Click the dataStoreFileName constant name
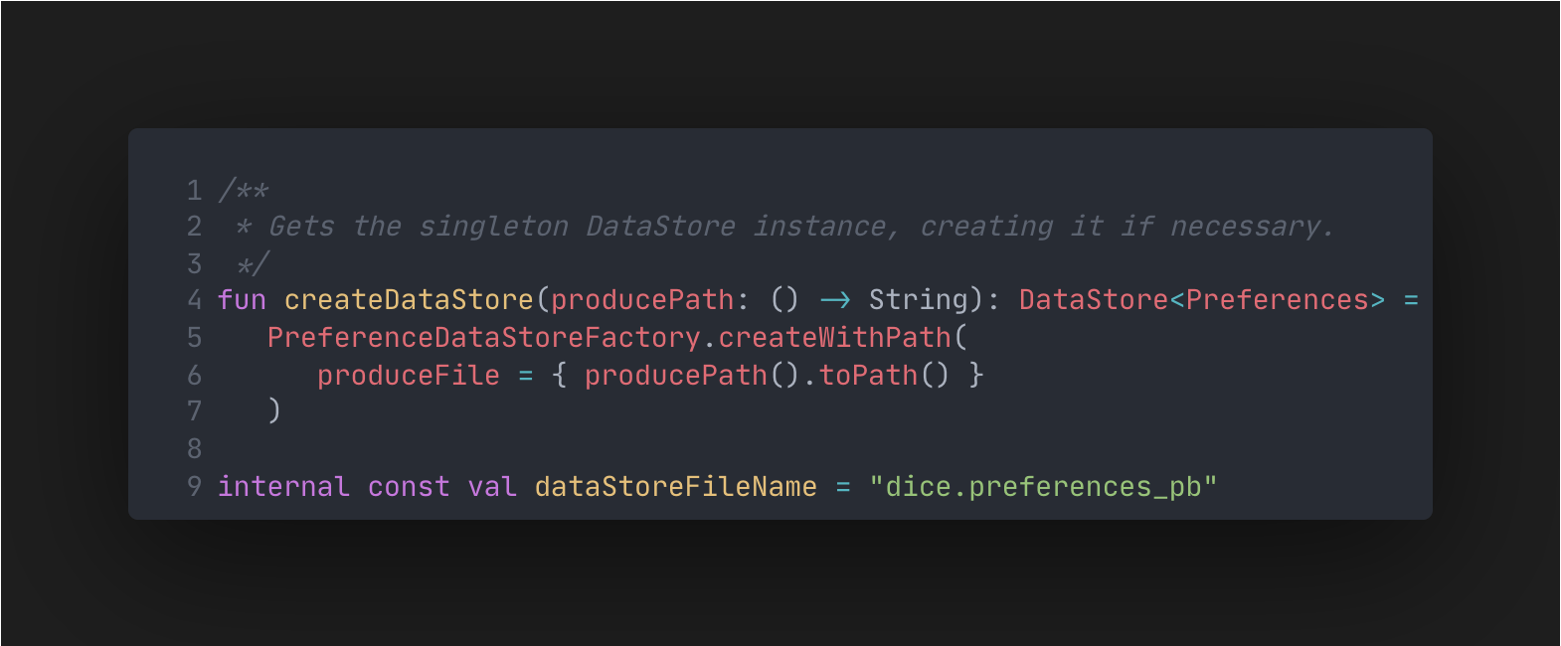 tap(676, 487)
